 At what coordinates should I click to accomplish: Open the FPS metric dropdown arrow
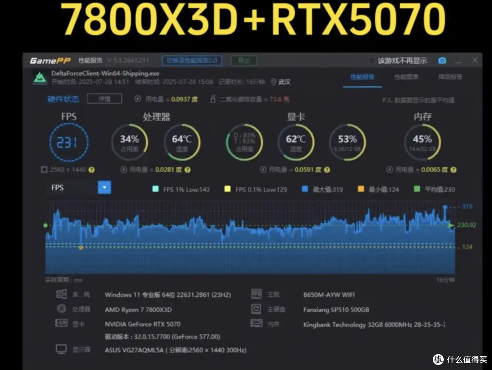click(104, 188)
